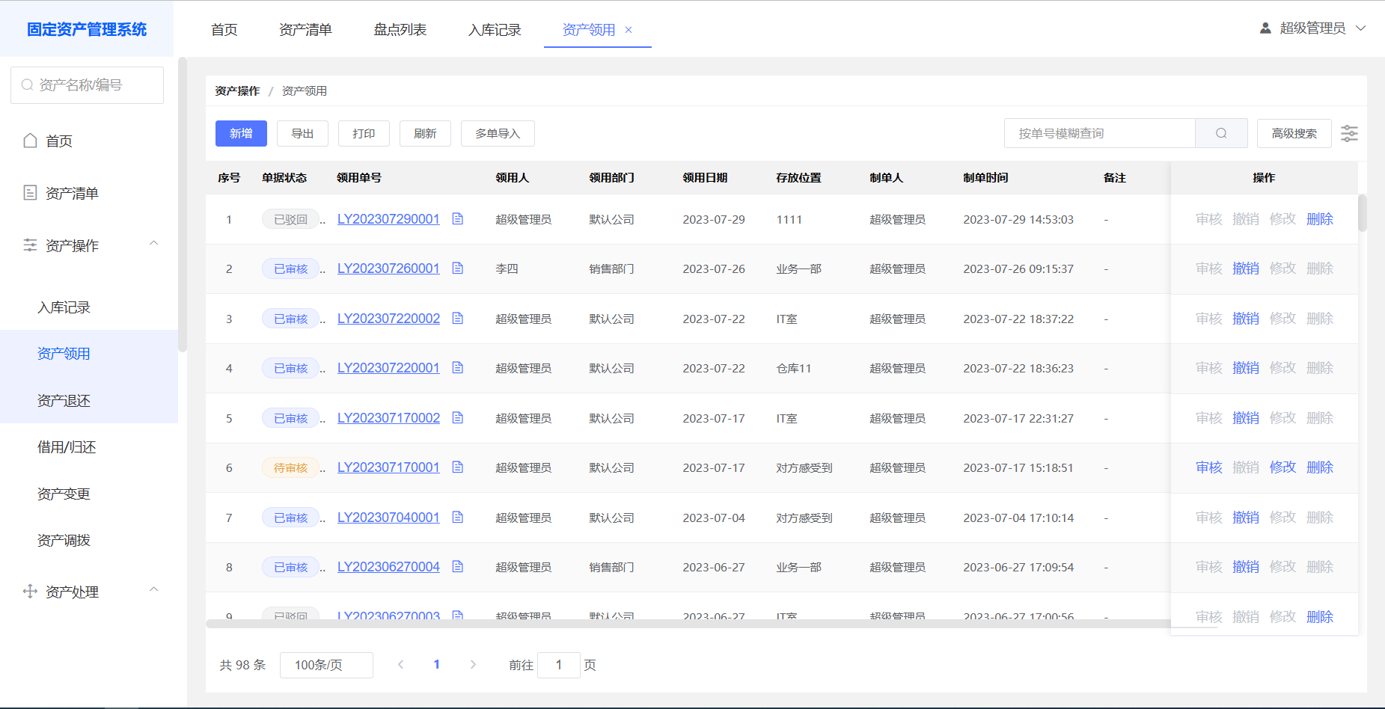Select 资产退还 in the sidebar

pos(89,401)
